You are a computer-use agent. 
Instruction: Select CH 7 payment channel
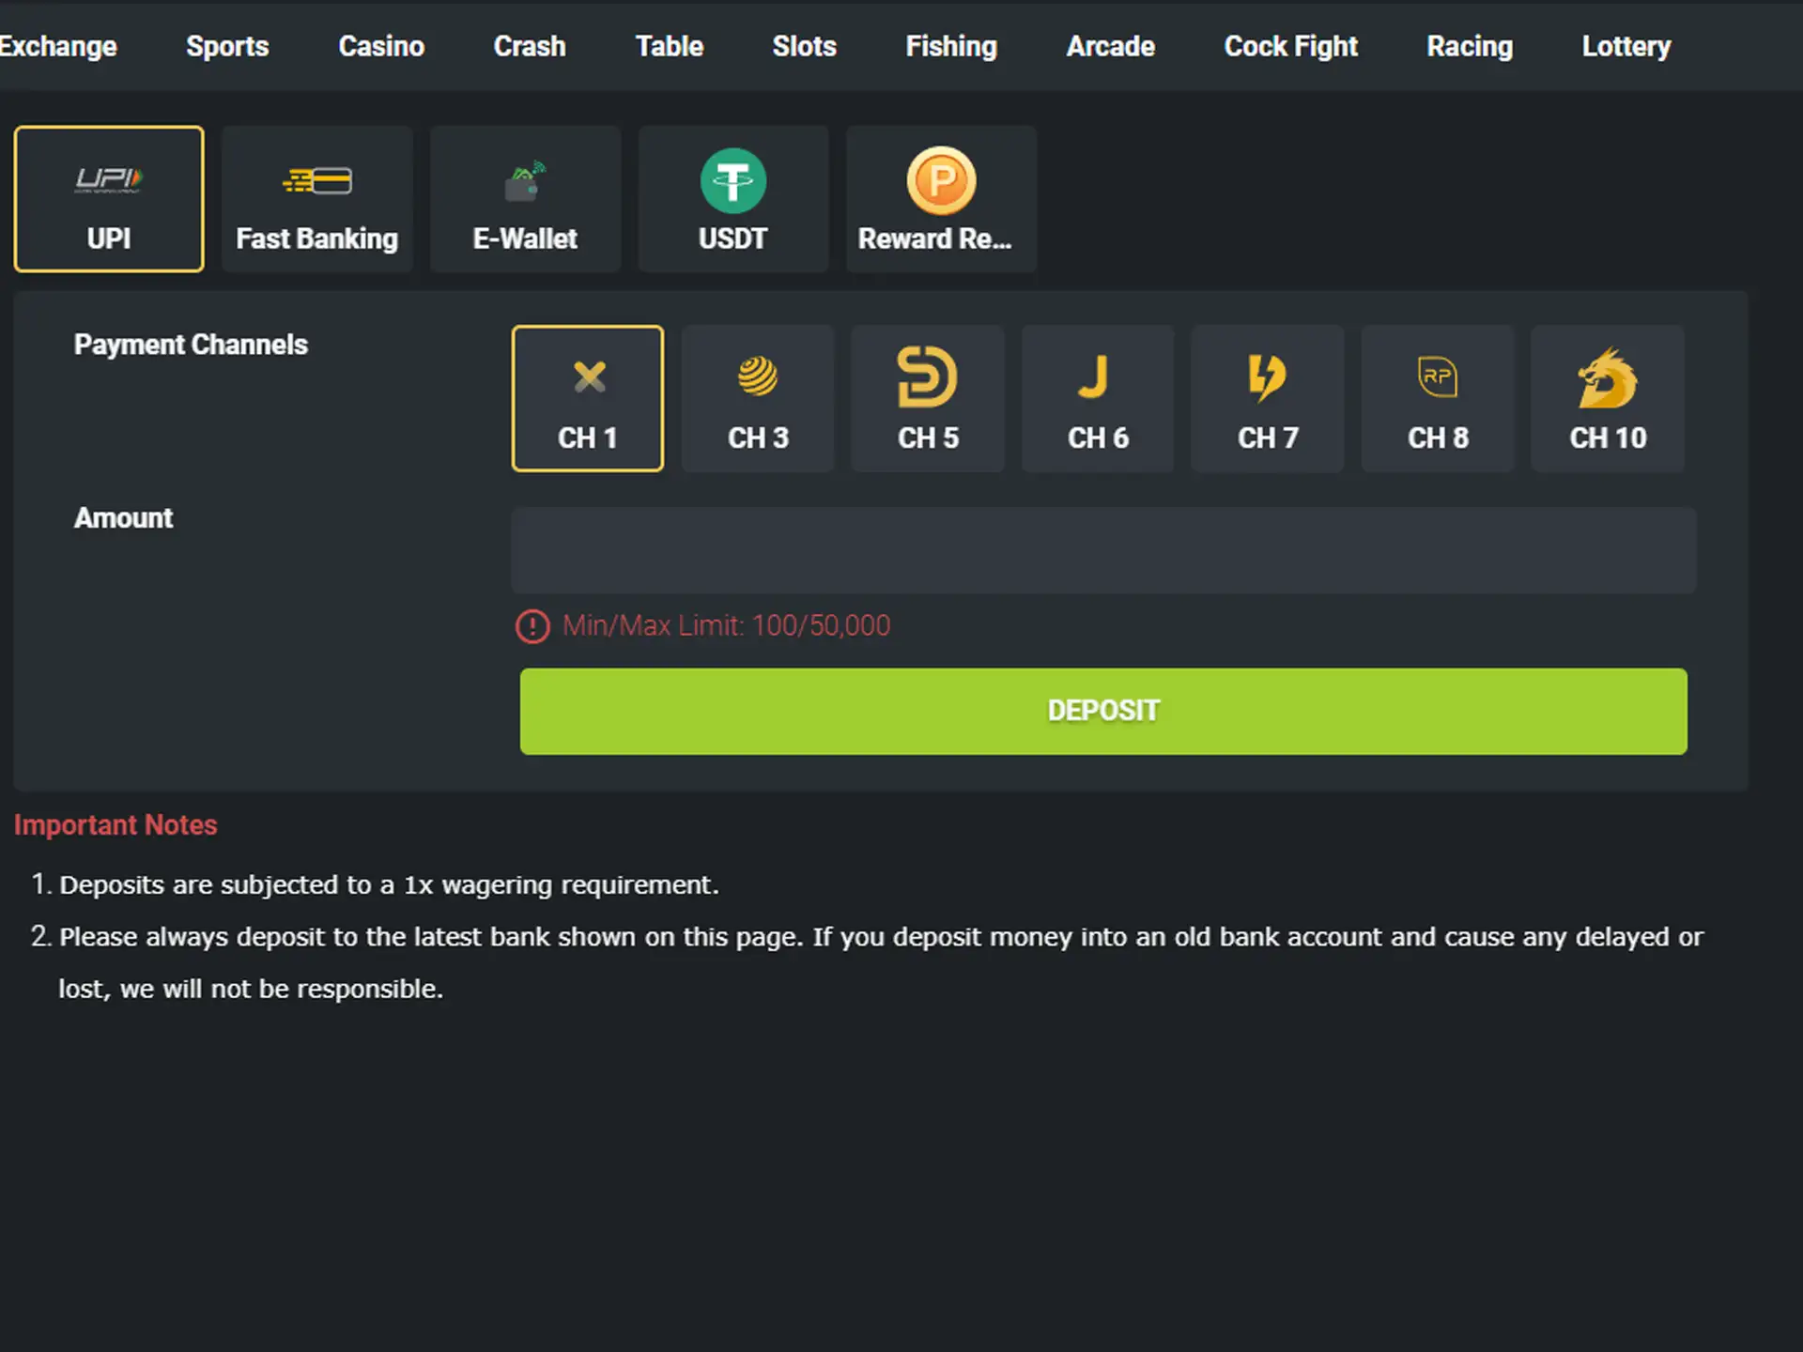pyautogui.click(x=1270, y=398)
